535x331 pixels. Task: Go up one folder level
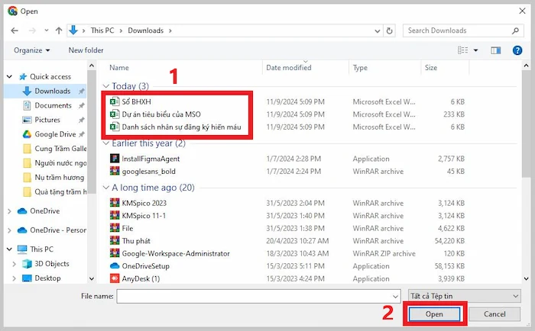59,31
